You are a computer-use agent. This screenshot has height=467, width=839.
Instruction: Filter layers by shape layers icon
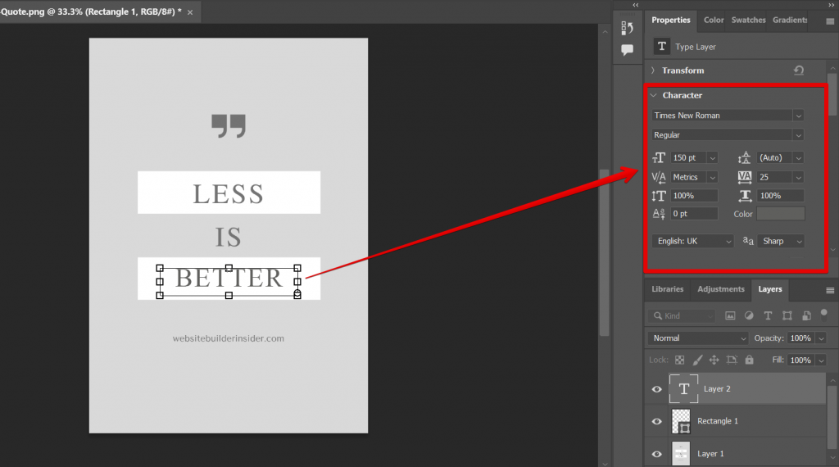pyautogui.click(x=787, y=315)
